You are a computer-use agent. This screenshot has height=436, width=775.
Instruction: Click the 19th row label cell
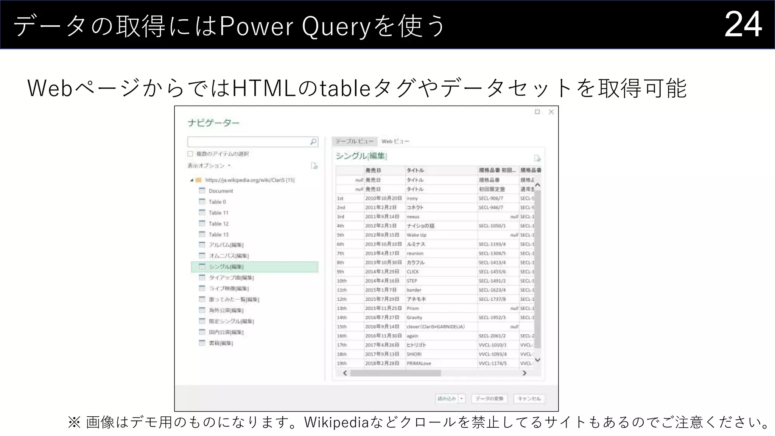(x=350, y=363)
